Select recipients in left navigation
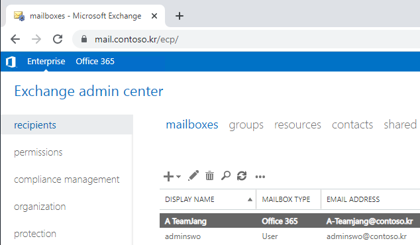Viewport: 420px width, 245px height. coord(67,124)
